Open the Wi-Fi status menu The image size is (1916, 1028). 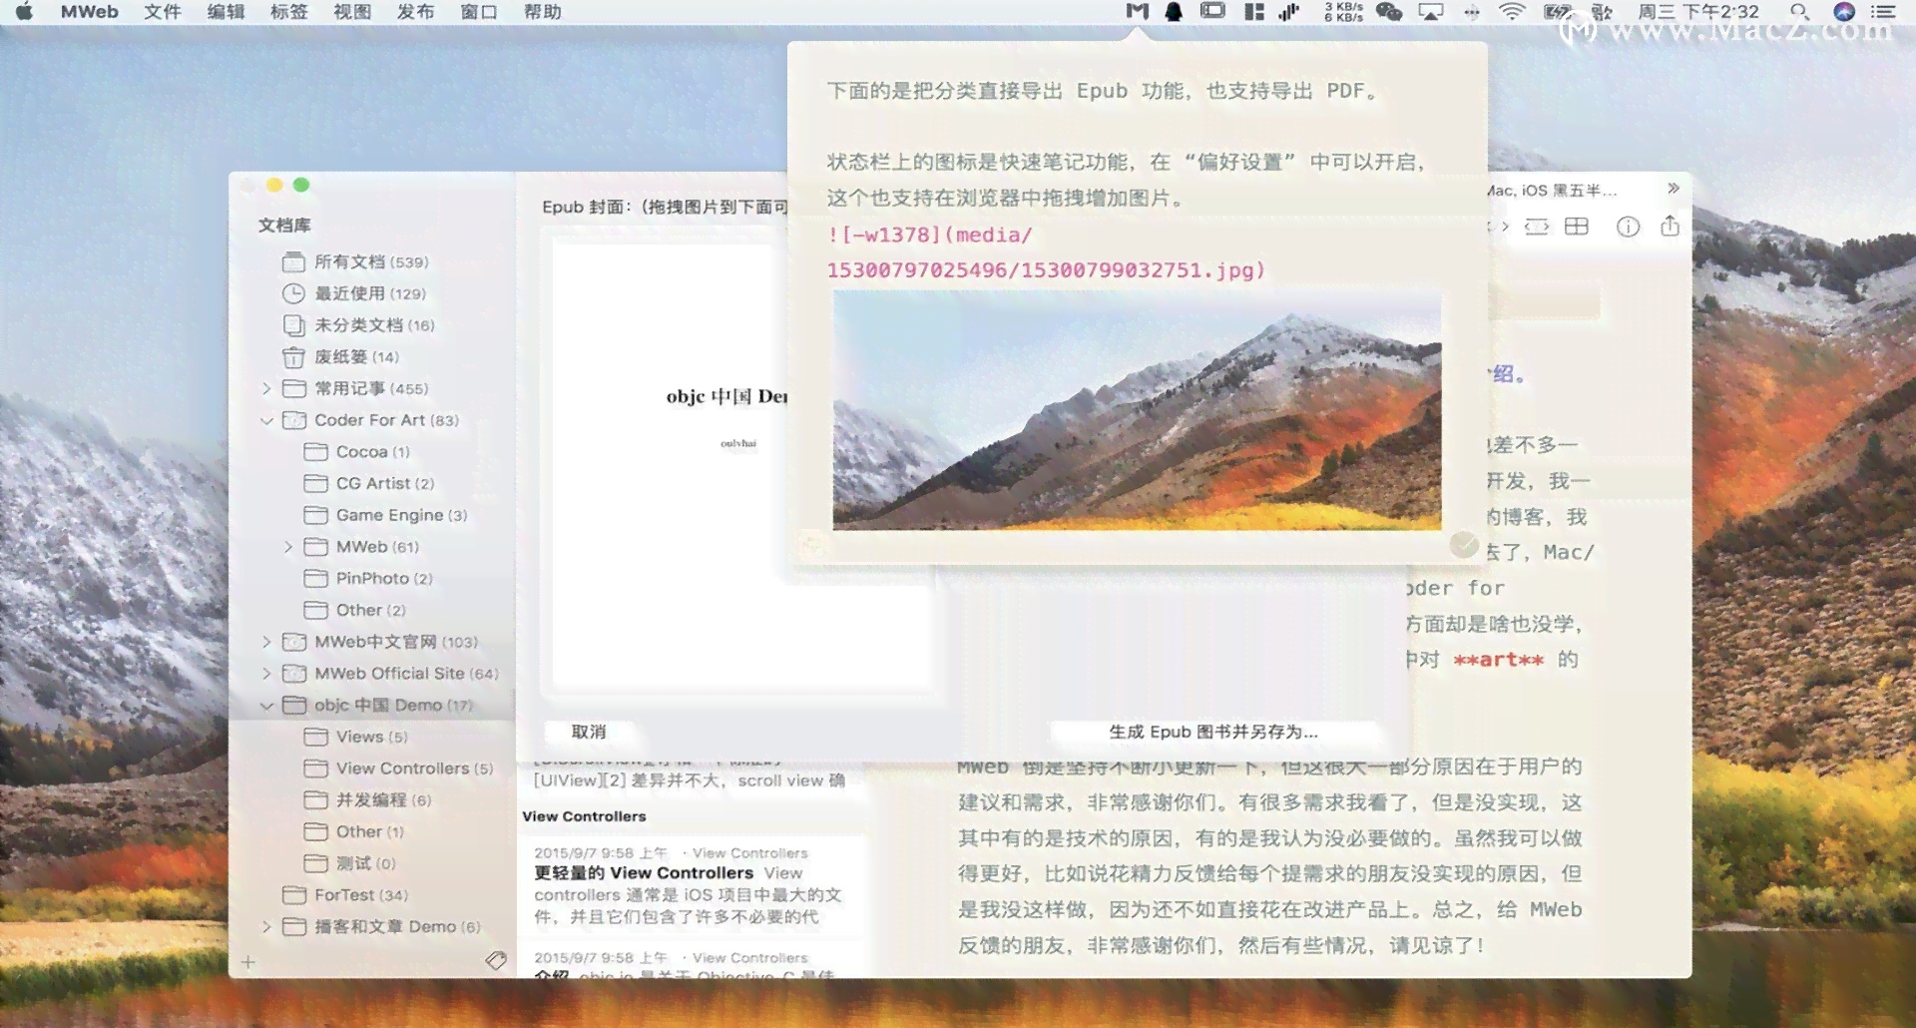[x=1512, y=12]
